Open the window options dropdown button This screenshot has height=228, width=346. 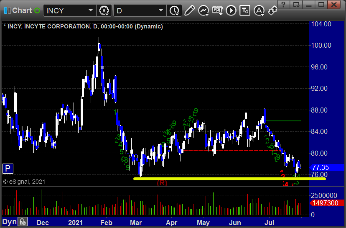pos(296,5)
